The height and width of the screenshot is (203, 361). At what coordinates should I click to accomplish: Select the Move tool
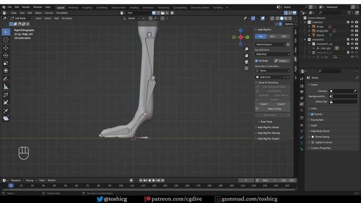click(x=6, y=47)
